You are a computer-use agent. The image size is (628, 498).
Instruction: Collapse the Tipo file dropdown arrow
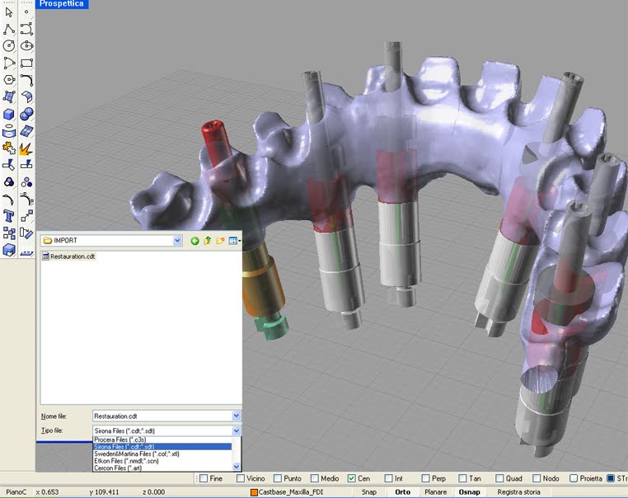click(237, 430)
